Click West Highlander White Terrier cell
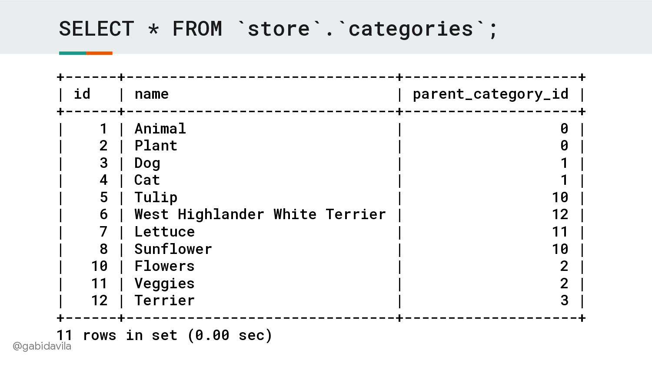 [260, 214]
